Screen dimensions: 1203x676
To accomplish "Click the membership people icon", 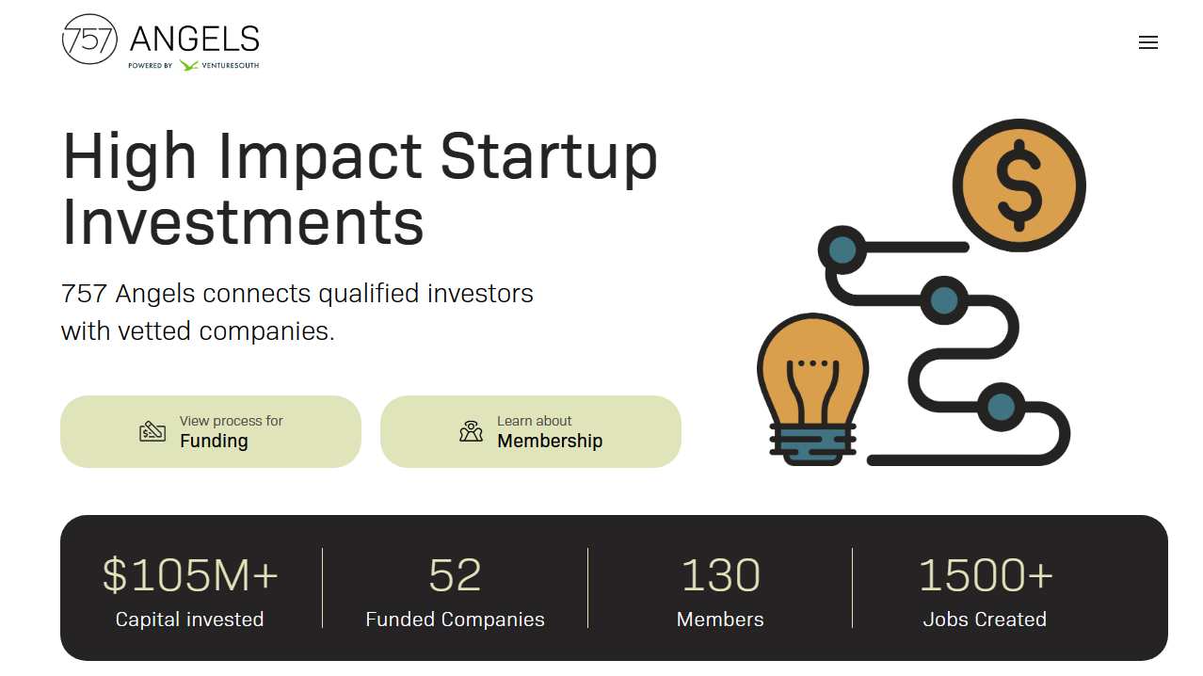I will pos(471,431).
